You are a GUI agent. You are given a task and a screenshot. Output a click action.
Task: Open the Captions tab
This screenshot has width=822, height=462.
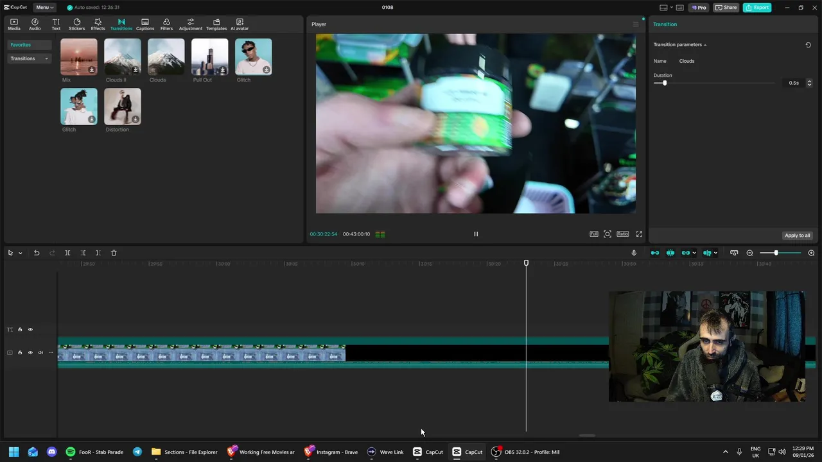(145, 24)
